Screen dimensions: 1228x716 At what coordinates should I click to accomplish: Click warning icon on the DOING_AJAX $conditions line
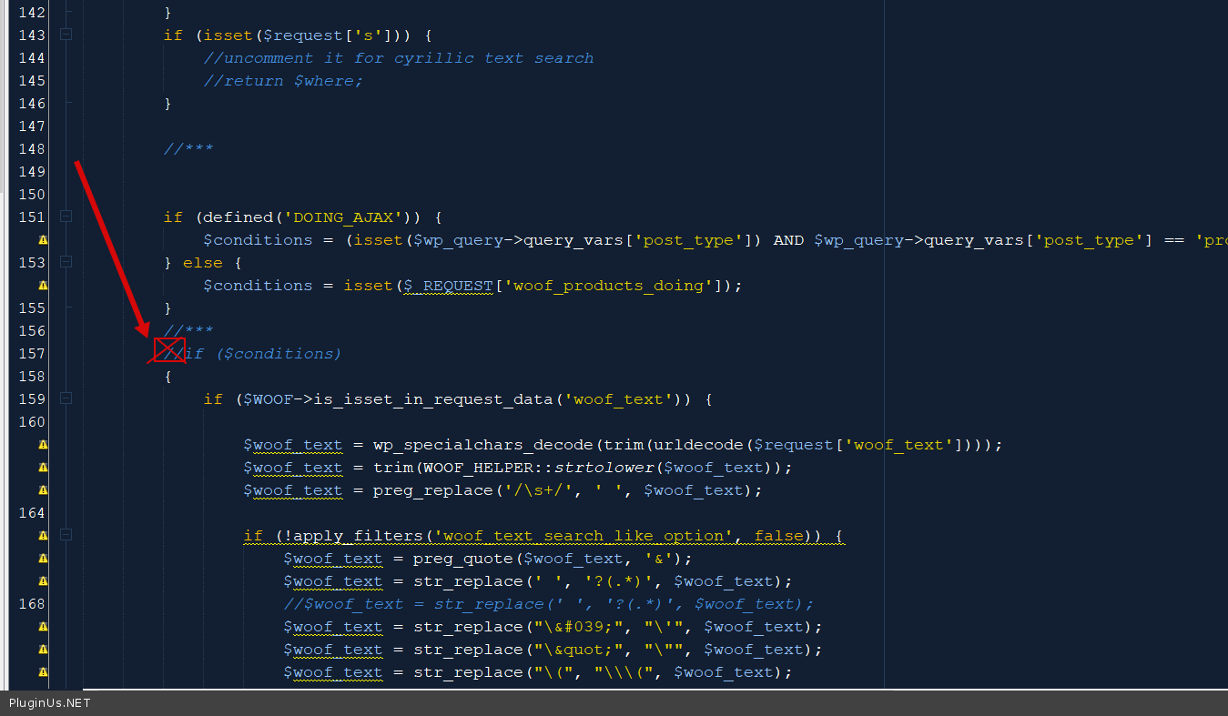43,240
